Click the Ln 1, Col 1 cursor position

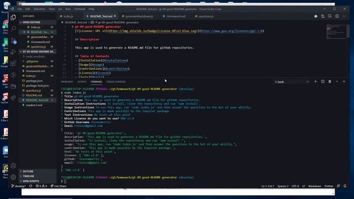tap(268, 186)
